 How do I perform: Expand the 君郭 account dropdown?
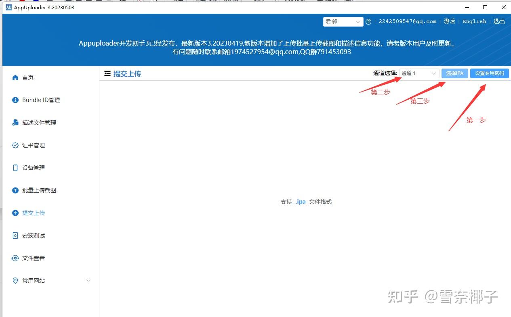(x=343, y=21)
